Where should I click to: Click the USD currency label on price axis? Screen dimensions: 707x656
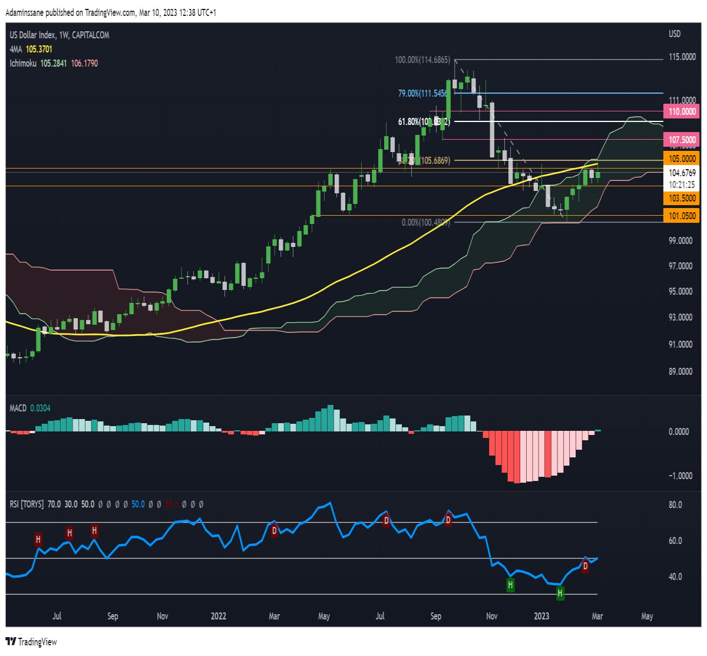tap(675, 34)
